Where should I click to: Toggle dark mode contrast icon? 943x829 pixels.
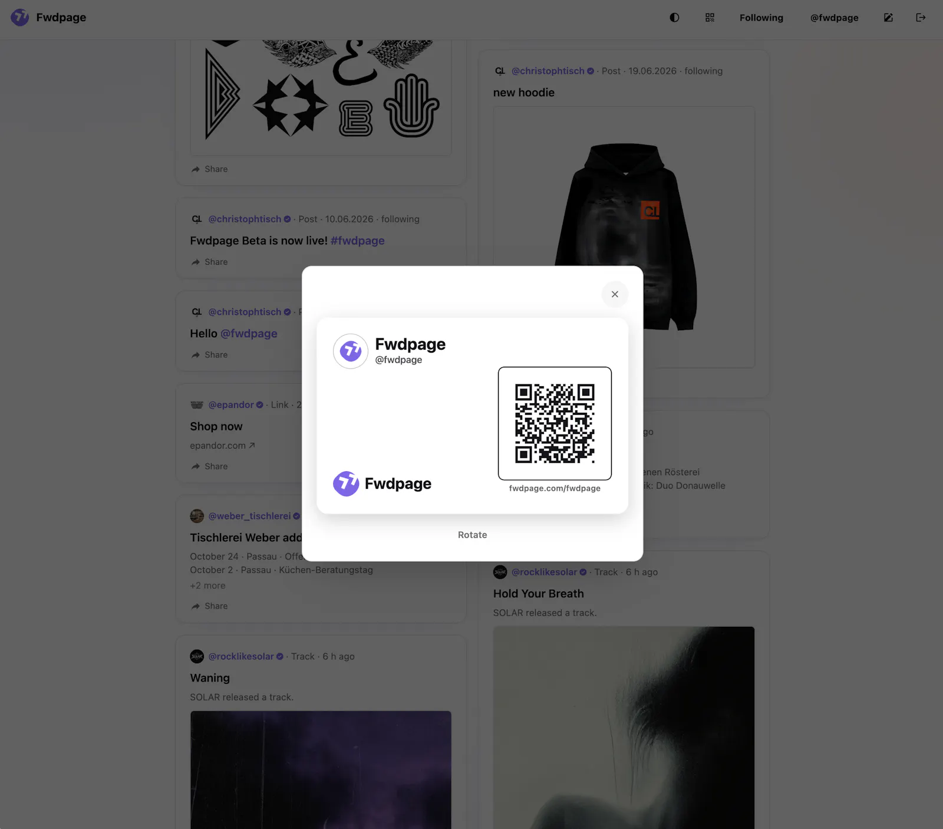coord(674,18)
